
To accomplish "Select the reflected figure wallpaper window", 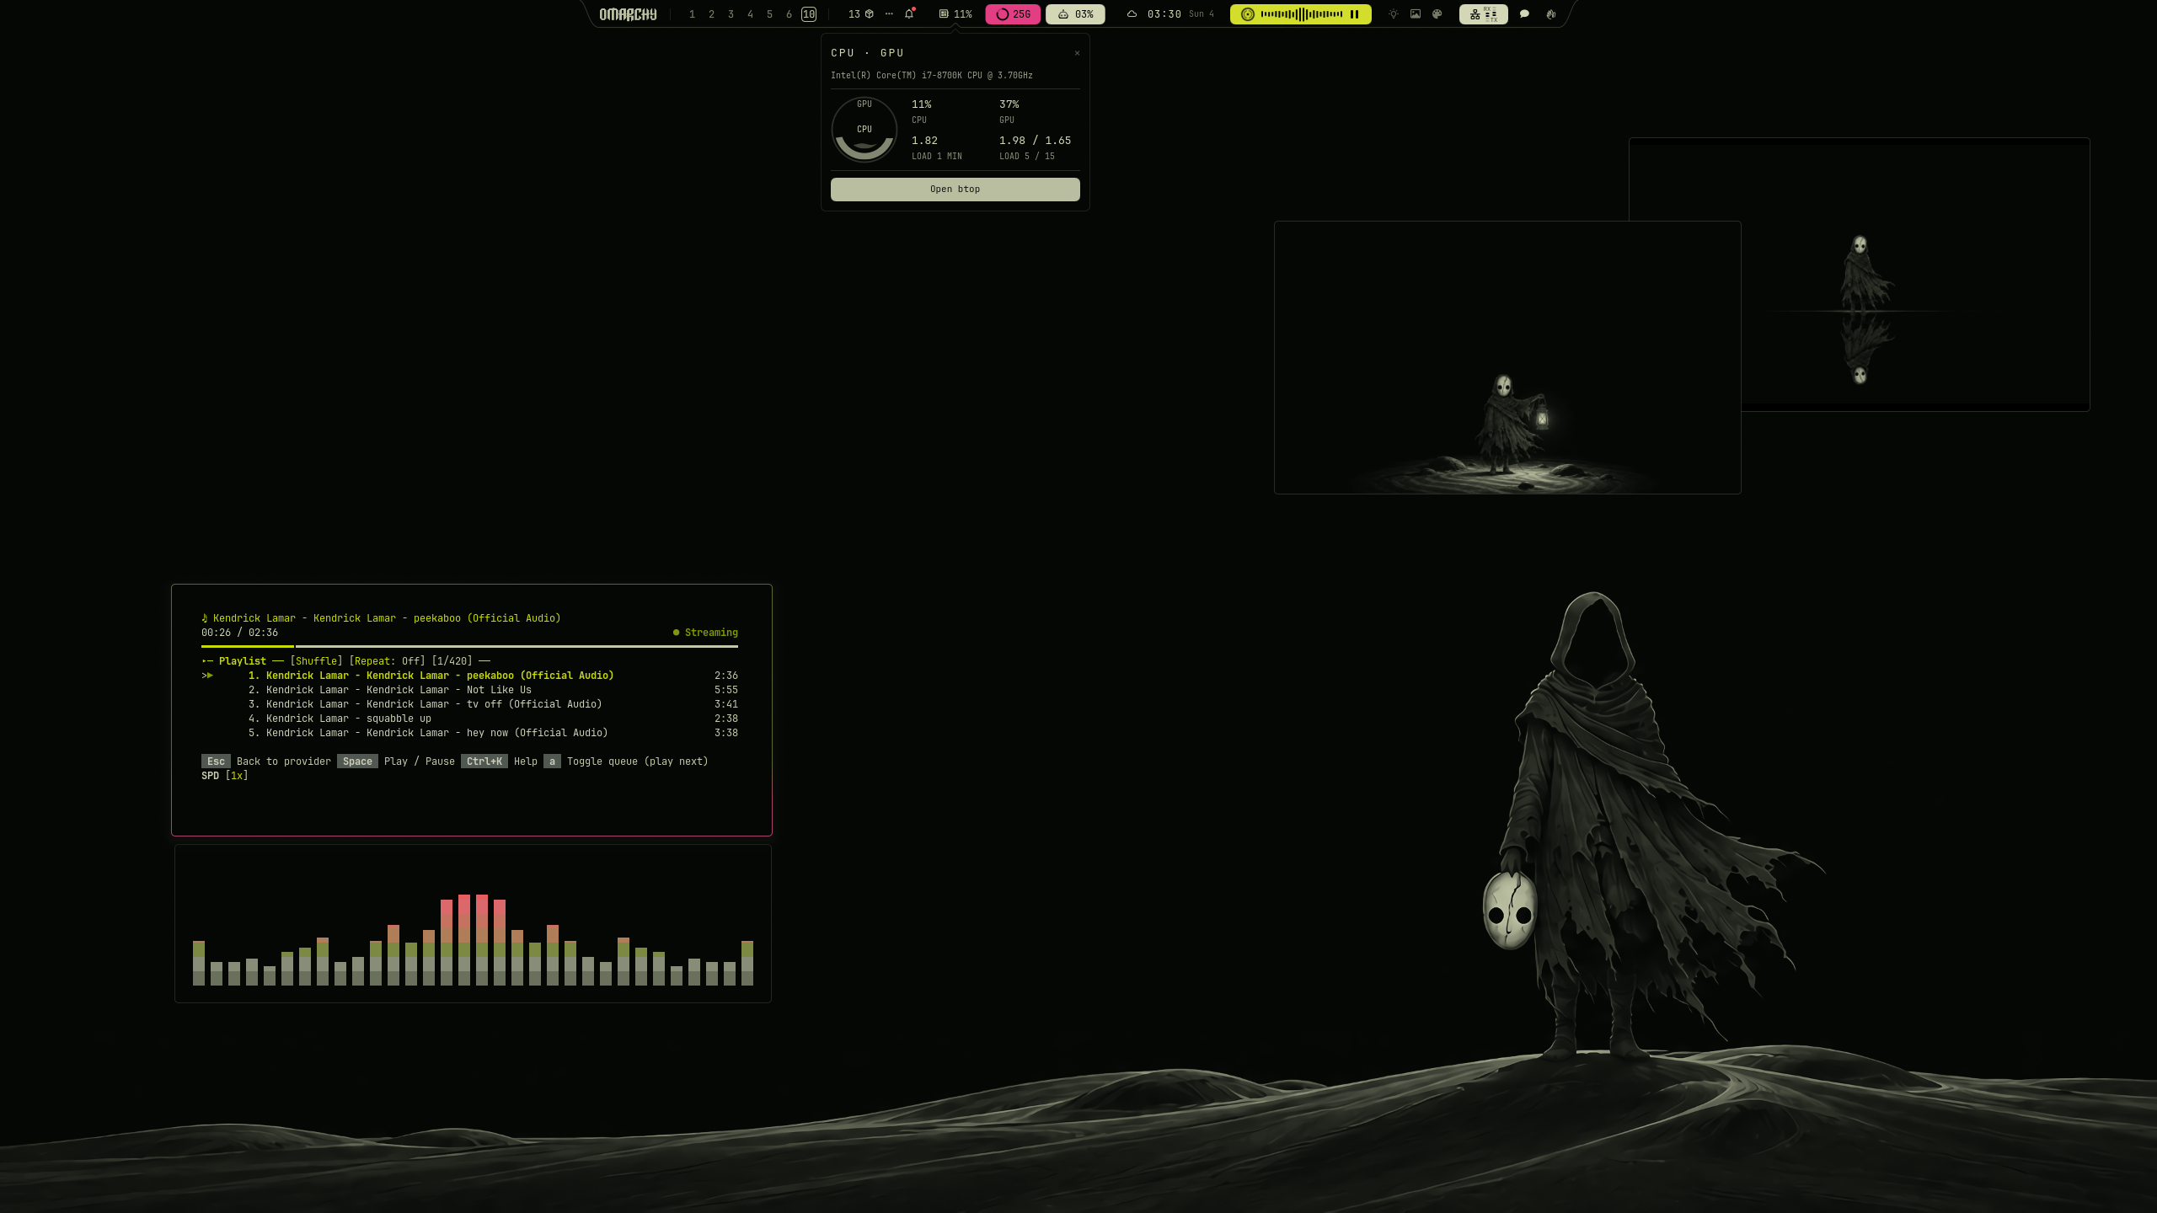I will click(x=1915, y=274).
